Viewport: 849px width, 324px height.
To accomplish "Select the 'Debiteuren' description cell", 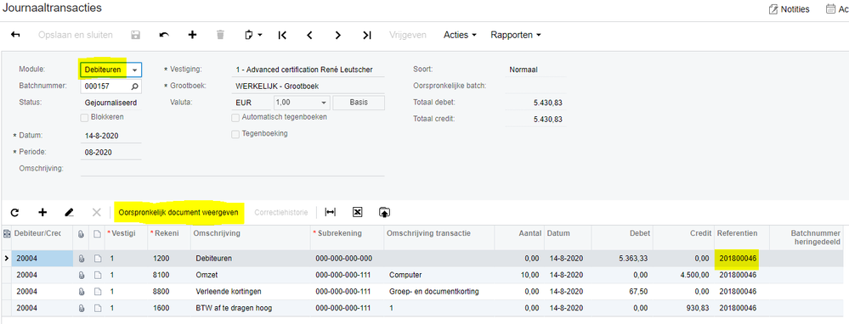I will 250,259.
